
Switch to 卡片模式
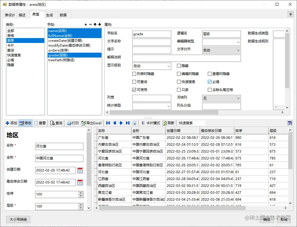151,123
